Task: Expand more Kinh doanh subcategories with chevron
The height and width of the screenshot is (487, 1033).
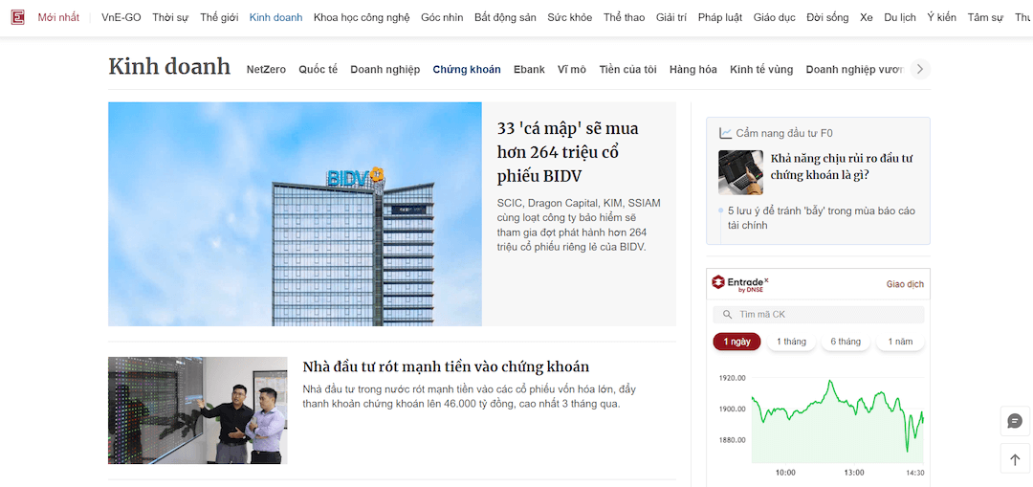Action: pyautogui.click(x=920, y=69)
